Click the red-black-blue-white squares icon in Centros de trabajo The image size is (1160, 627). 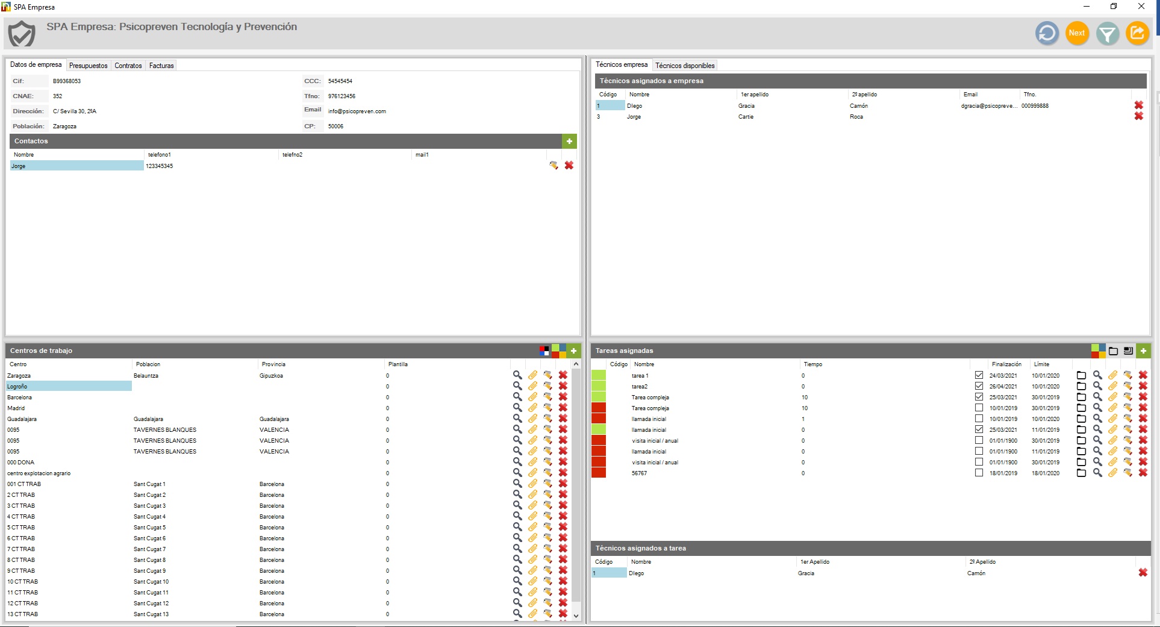(x=544, y=351)
